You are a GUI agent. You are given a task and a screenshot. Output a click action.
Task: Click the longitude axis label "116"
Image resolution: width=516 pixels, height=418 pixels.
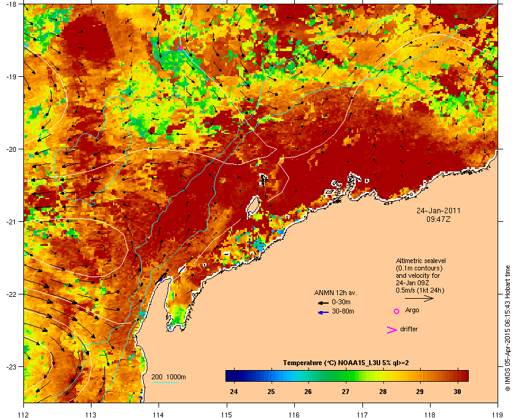tap(294, 414)
